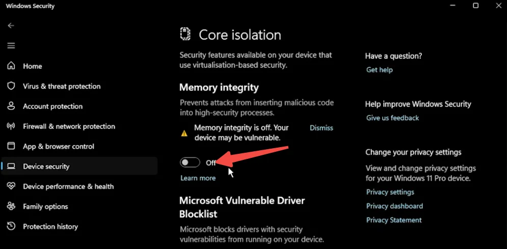Click the Family options people icon
The height and width of the screenshot is (249, 507).
(x=11, y=206)
